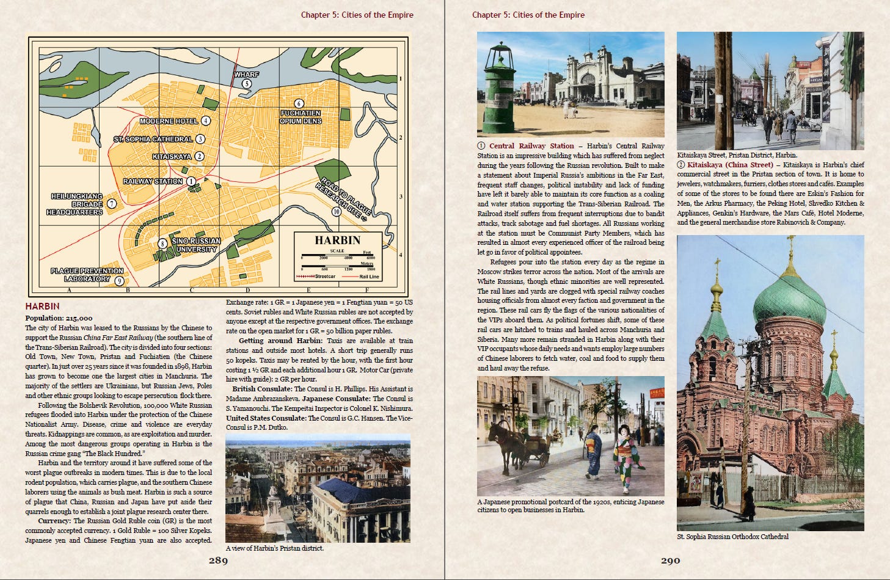Select marker 10 on Plague Research Site road
890x580 pixels.
click(337, 212)
